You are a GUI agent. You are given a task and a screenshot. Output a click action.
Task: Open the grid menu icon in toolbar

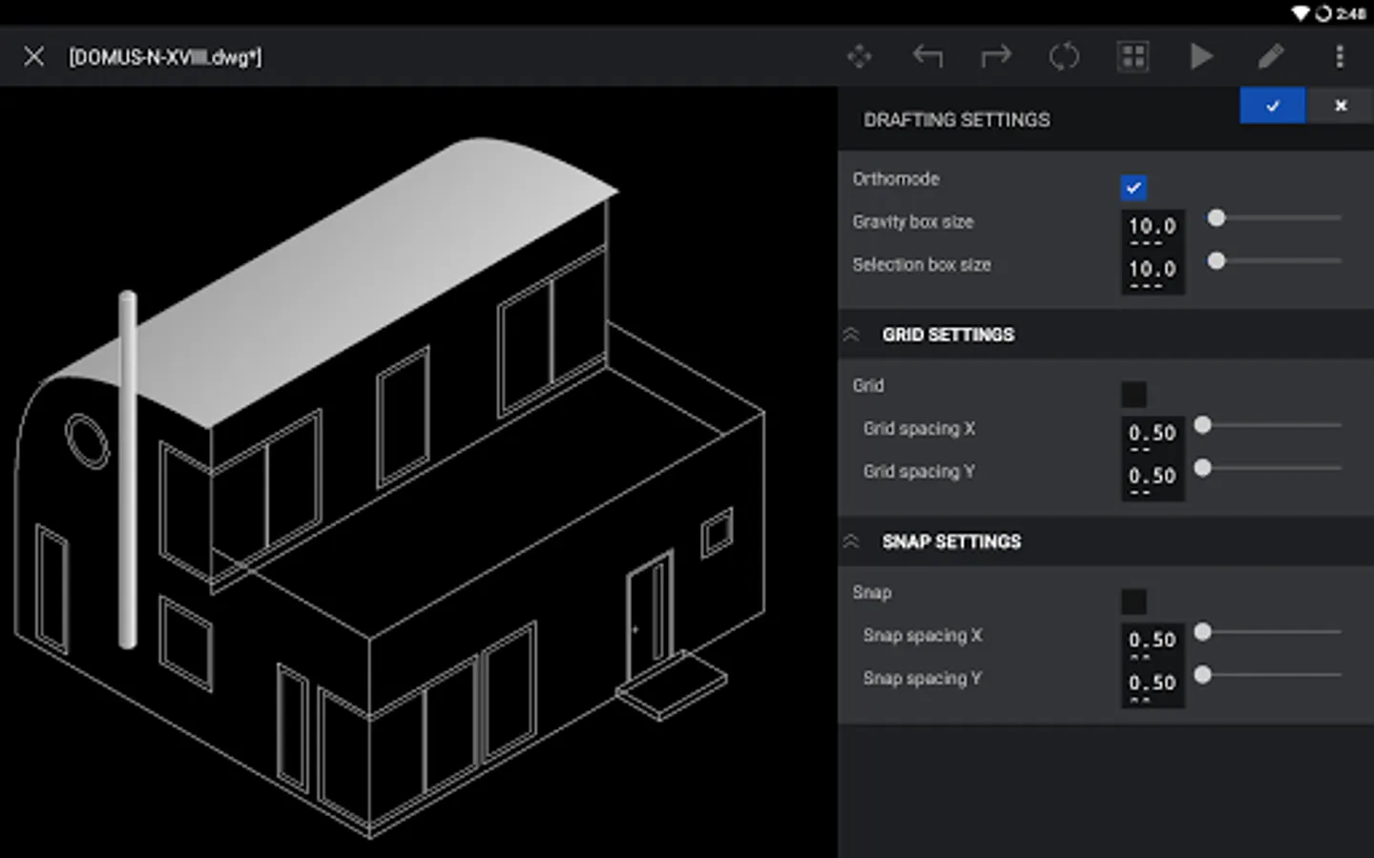(1133, 57)
